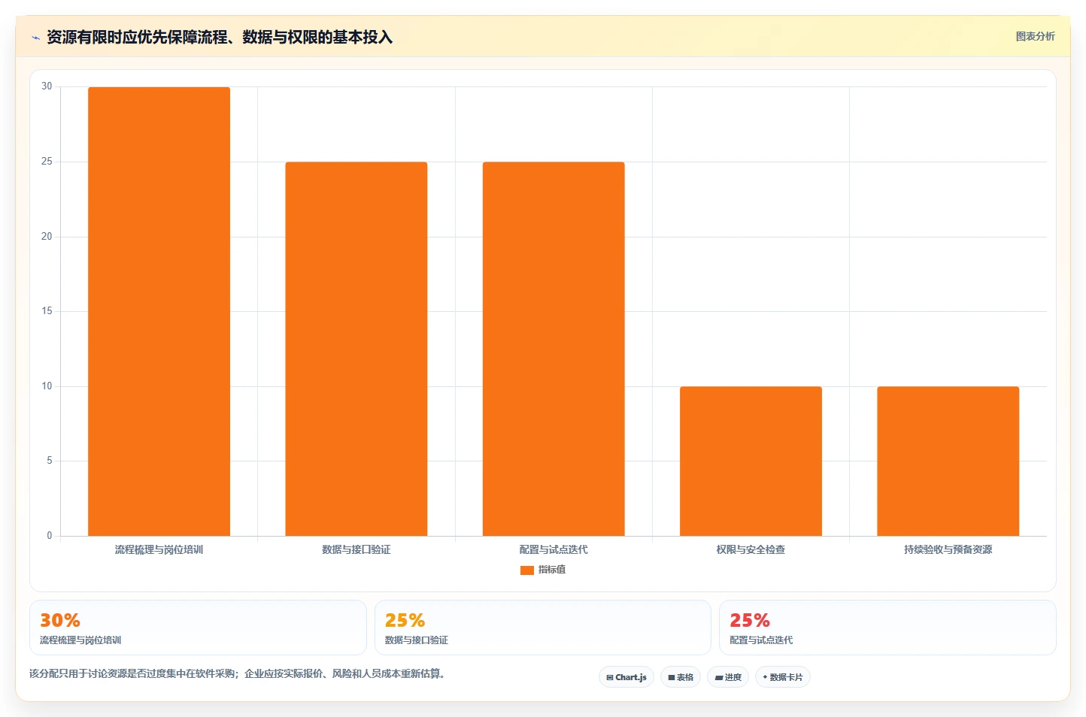Click the 图表分析 label in header
The height and width of the screenshot is (717, 1086).
coord(1035,36)
